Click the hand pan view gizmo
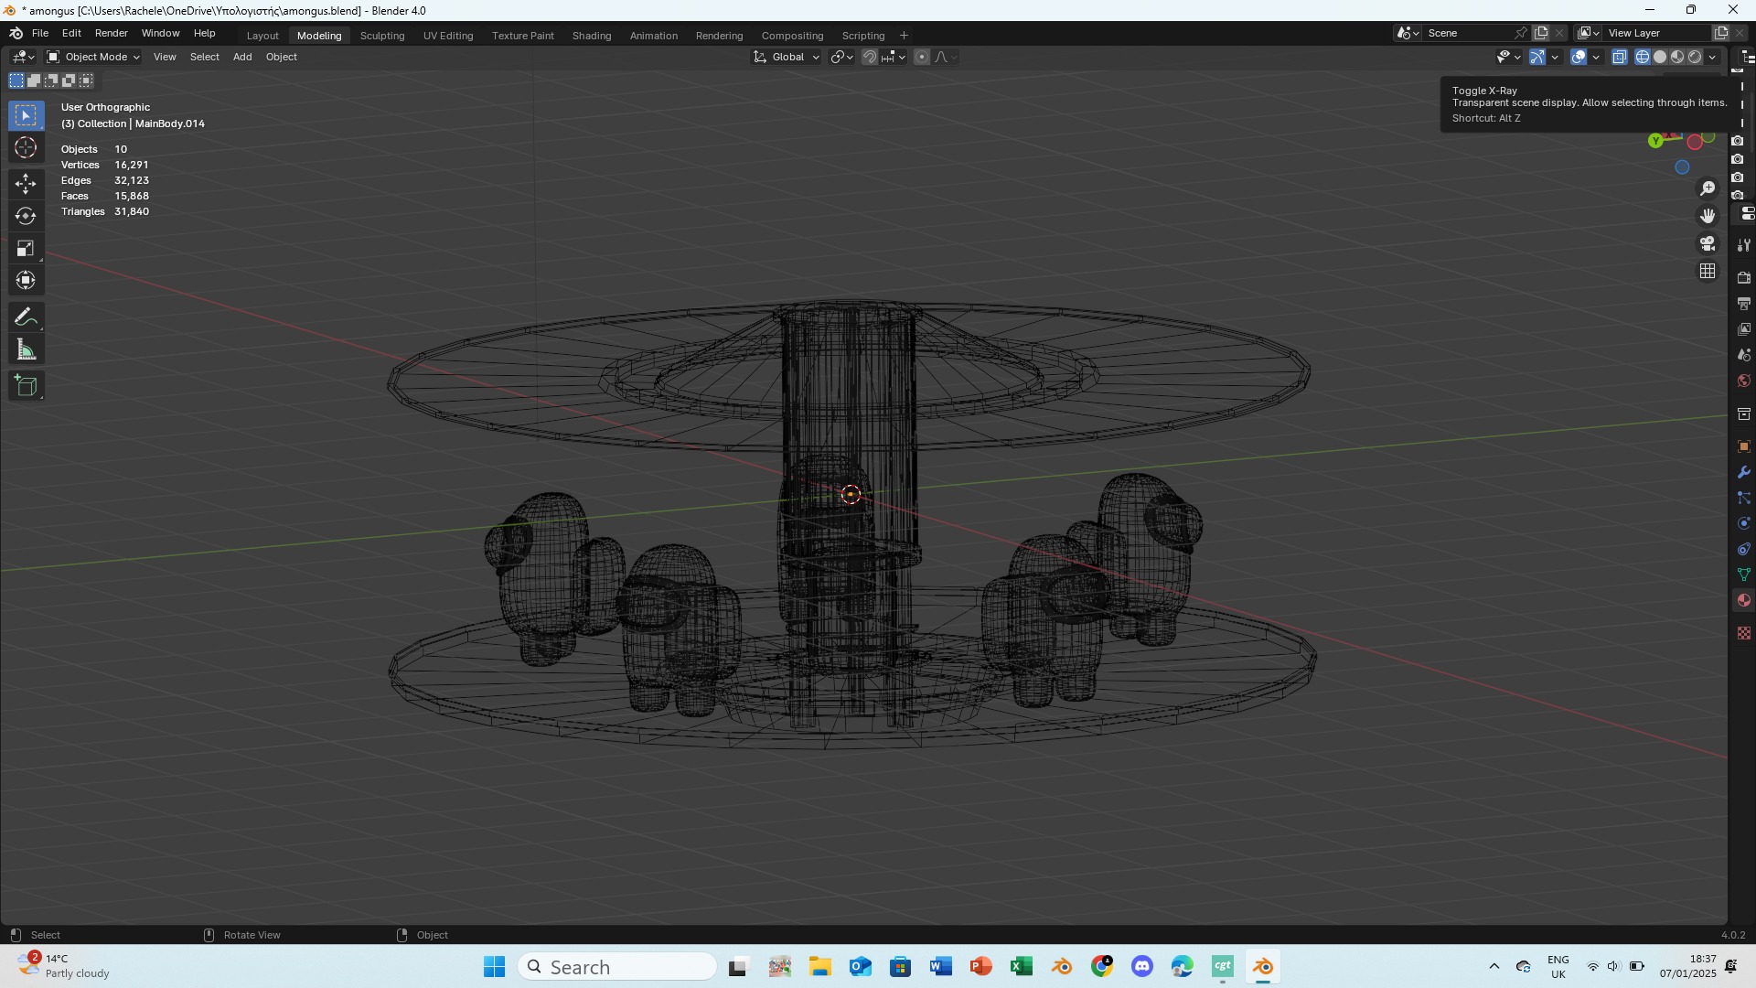The image size is (1756, 988). (x=1708, y=216)
